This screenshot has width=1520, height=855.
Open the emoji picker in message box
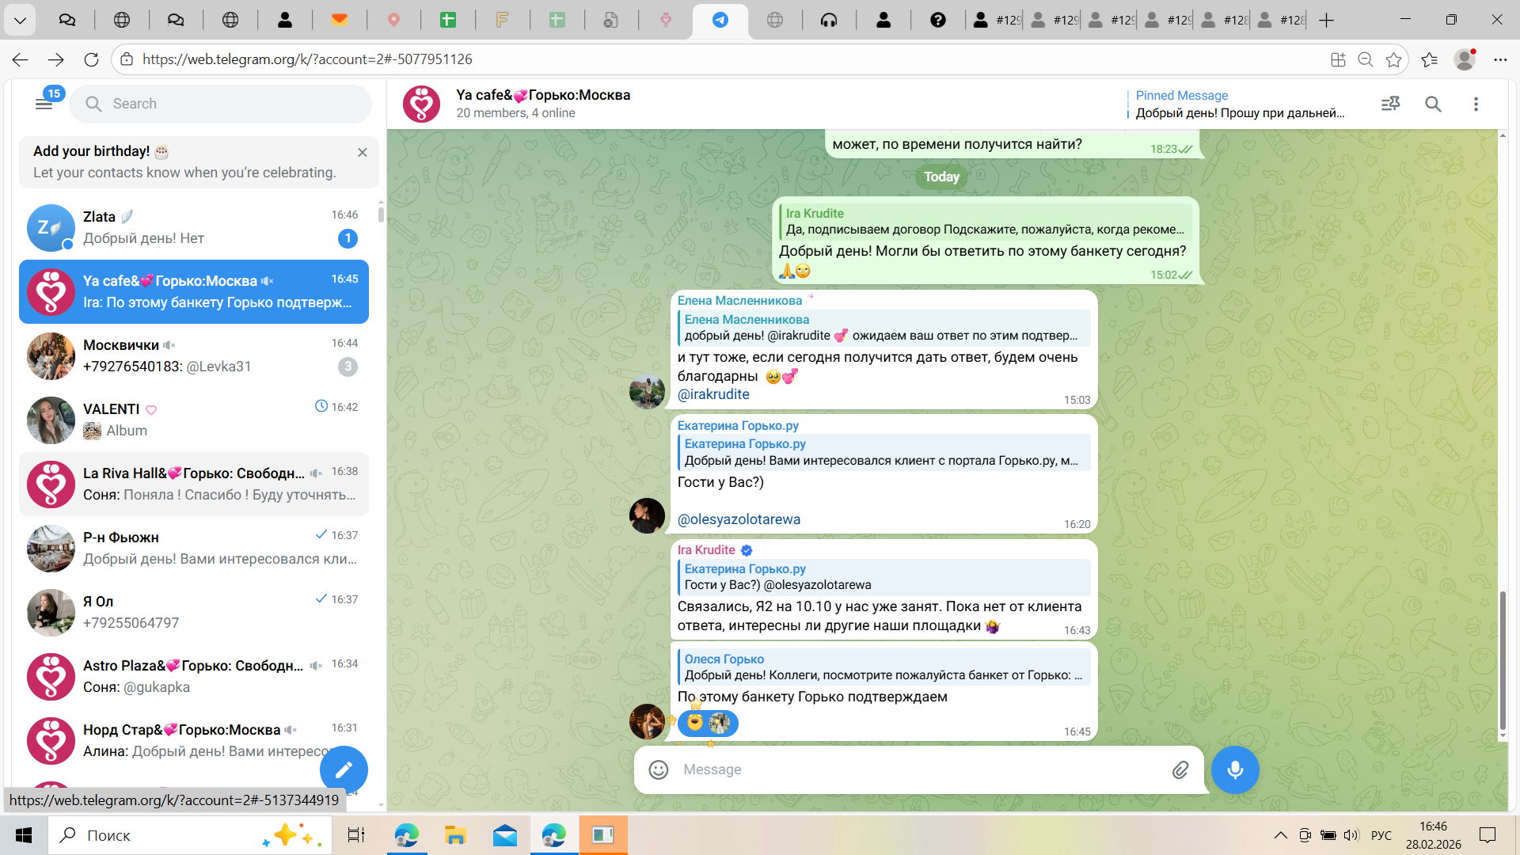tap(658, 769)
